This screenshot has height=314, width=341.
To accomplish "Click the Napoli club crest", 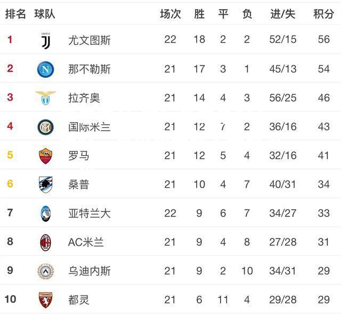I will (x=45, y=69).
